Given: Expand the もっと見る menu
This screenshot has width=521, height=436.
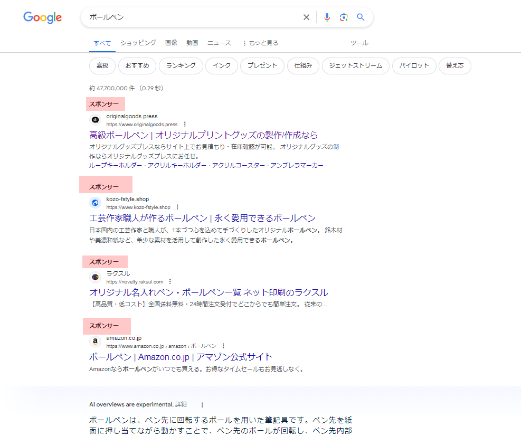Looking at the screenshot, I should point(260,43).
